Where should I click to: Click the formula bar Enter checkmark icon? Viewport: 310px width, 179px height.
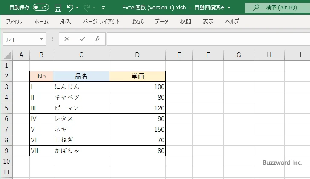82,39
